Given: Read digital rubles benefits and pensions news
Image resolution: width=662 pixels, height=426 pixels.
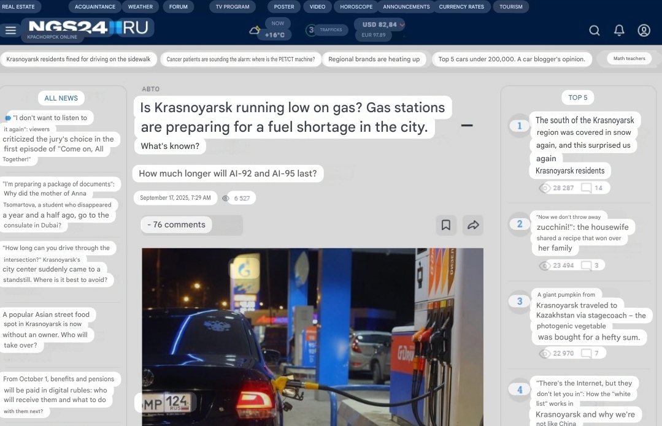Looking at the screenshot, I should (60, 395).
